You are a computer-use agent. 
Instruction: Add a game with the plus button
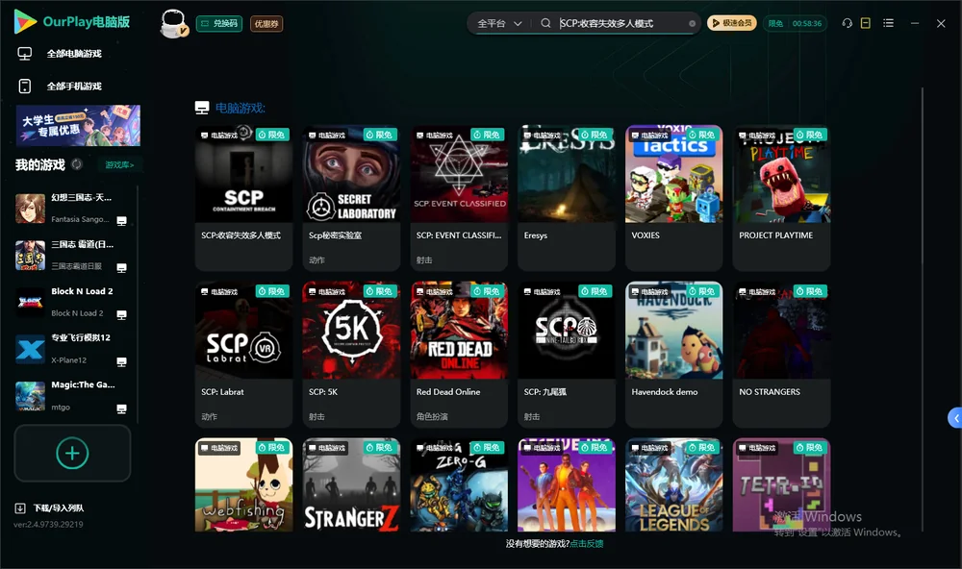coord(72,453)
